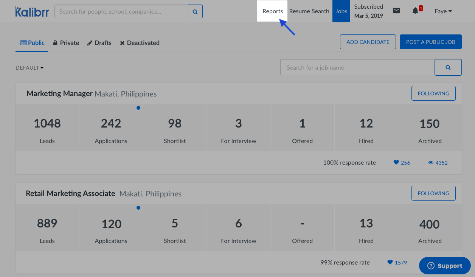Screen dimensions: 475x277
Task: Expand the DEFAULT sort dropdown
Action: click(29, 68)
